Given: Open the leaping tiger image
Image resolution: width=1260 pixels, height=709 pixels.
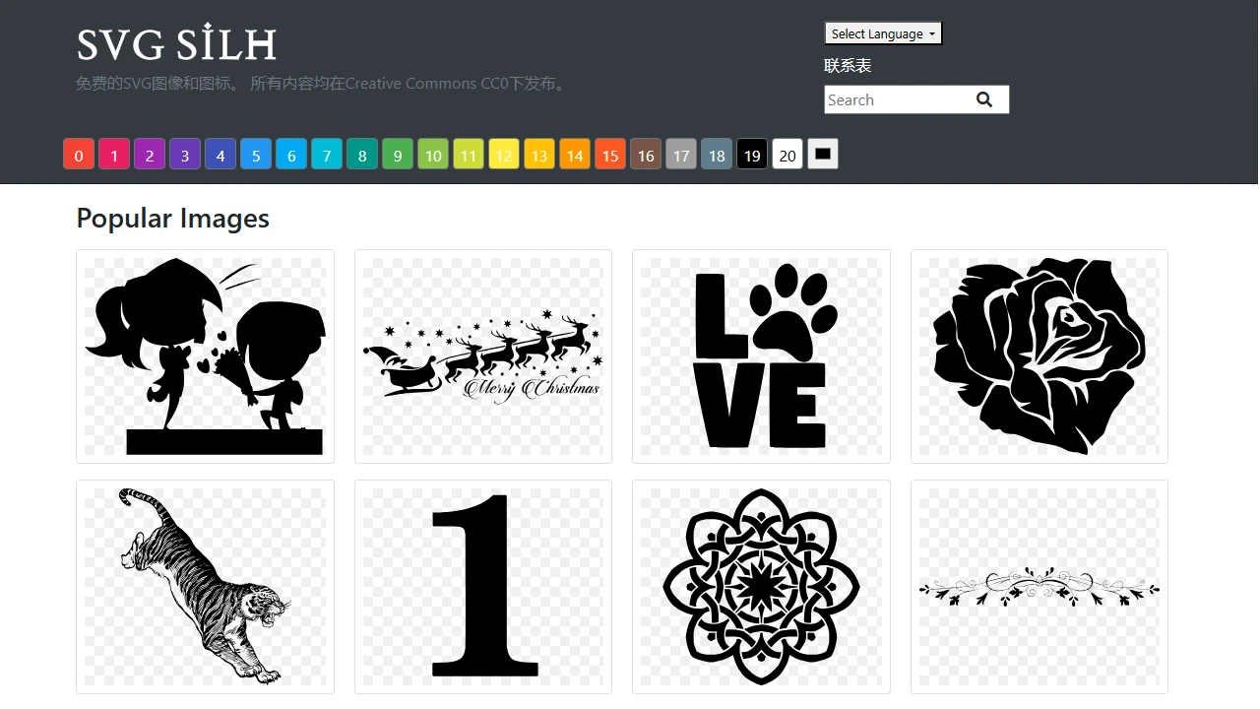Looking at the screenshot, I should pos(205,587).
